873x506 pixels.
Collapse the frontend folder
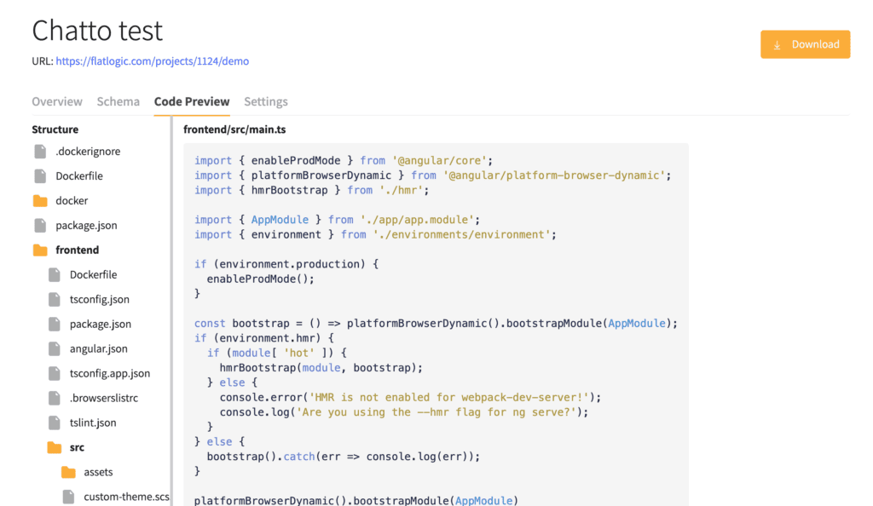coord(40,250)
